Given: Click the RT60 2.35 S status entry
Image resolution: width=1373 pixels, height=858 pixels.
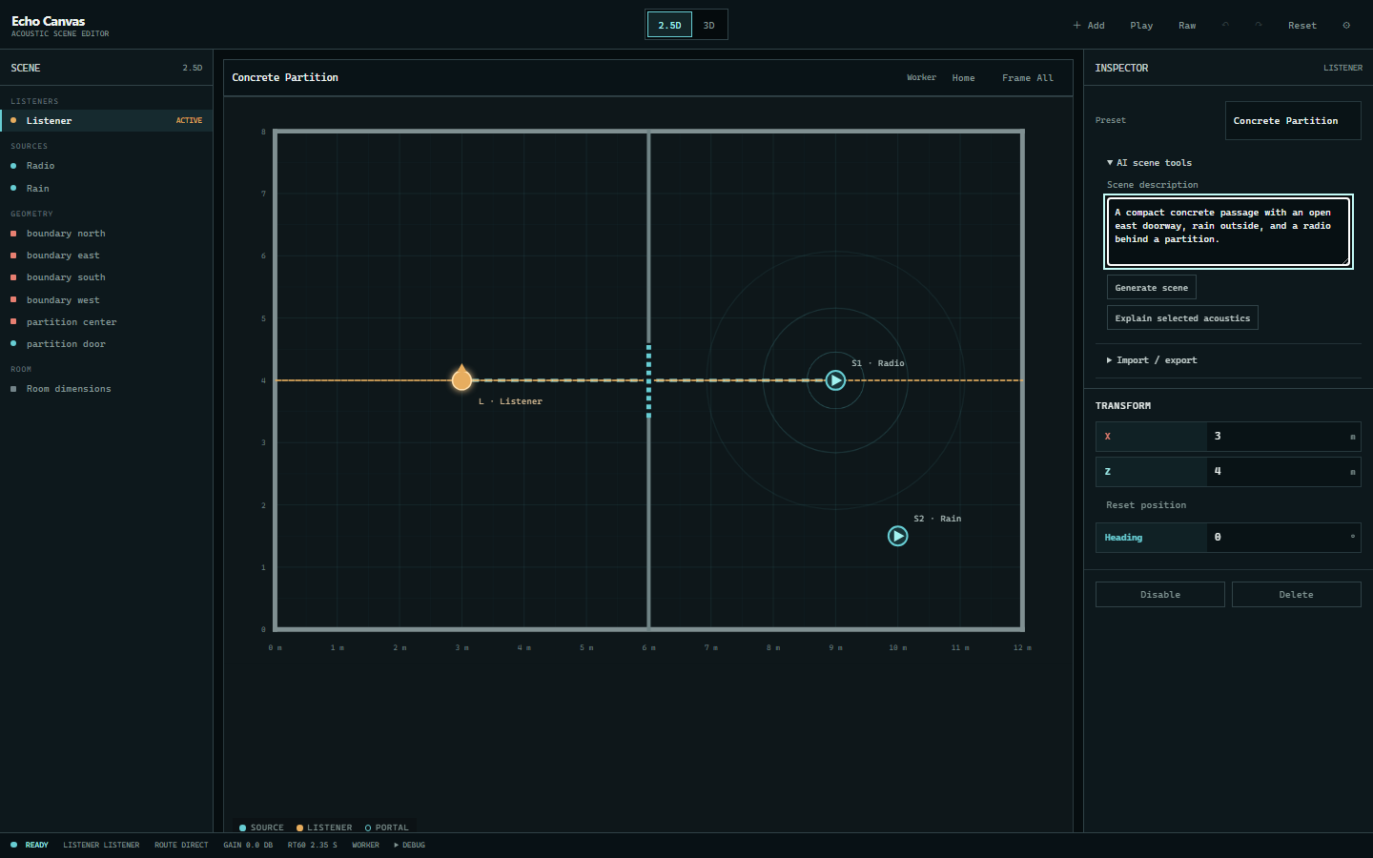Looking at the screenshot, I should [313, 845].
